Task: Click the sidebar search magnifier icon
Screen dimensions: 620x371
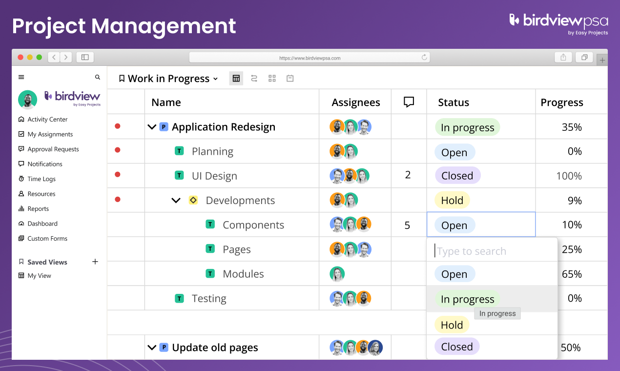Action: 98,77
